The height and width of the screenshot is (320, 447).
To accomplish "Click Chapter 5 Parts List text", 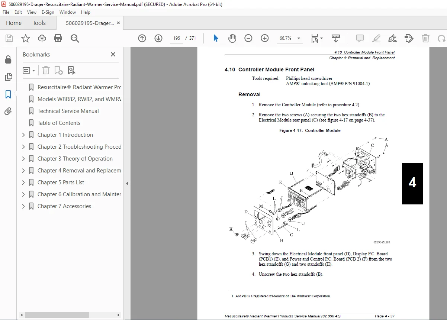I will (x=61, y=182).
